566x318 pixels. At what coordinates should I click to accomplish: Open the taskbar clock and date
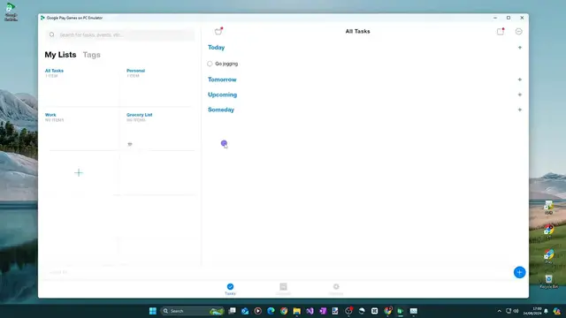[532, 311]
